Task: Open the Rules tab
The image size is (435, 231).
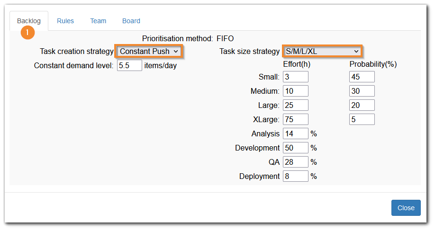Action: [65, 21]
